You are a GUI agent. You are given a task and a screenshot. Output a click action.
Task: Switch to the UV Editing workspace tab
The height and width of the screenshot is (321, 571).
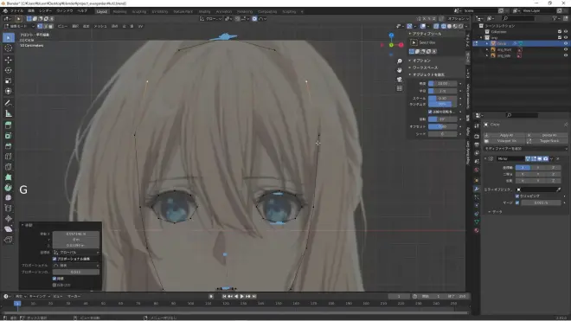pos(159,11)
